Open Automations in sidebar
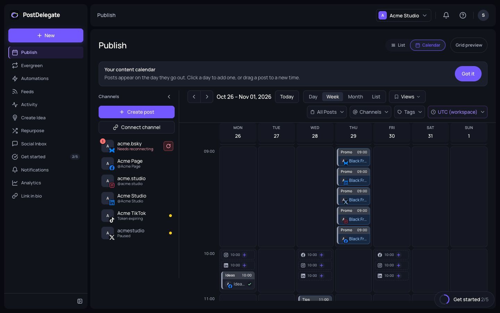500x313 pixels. point(46,79)
